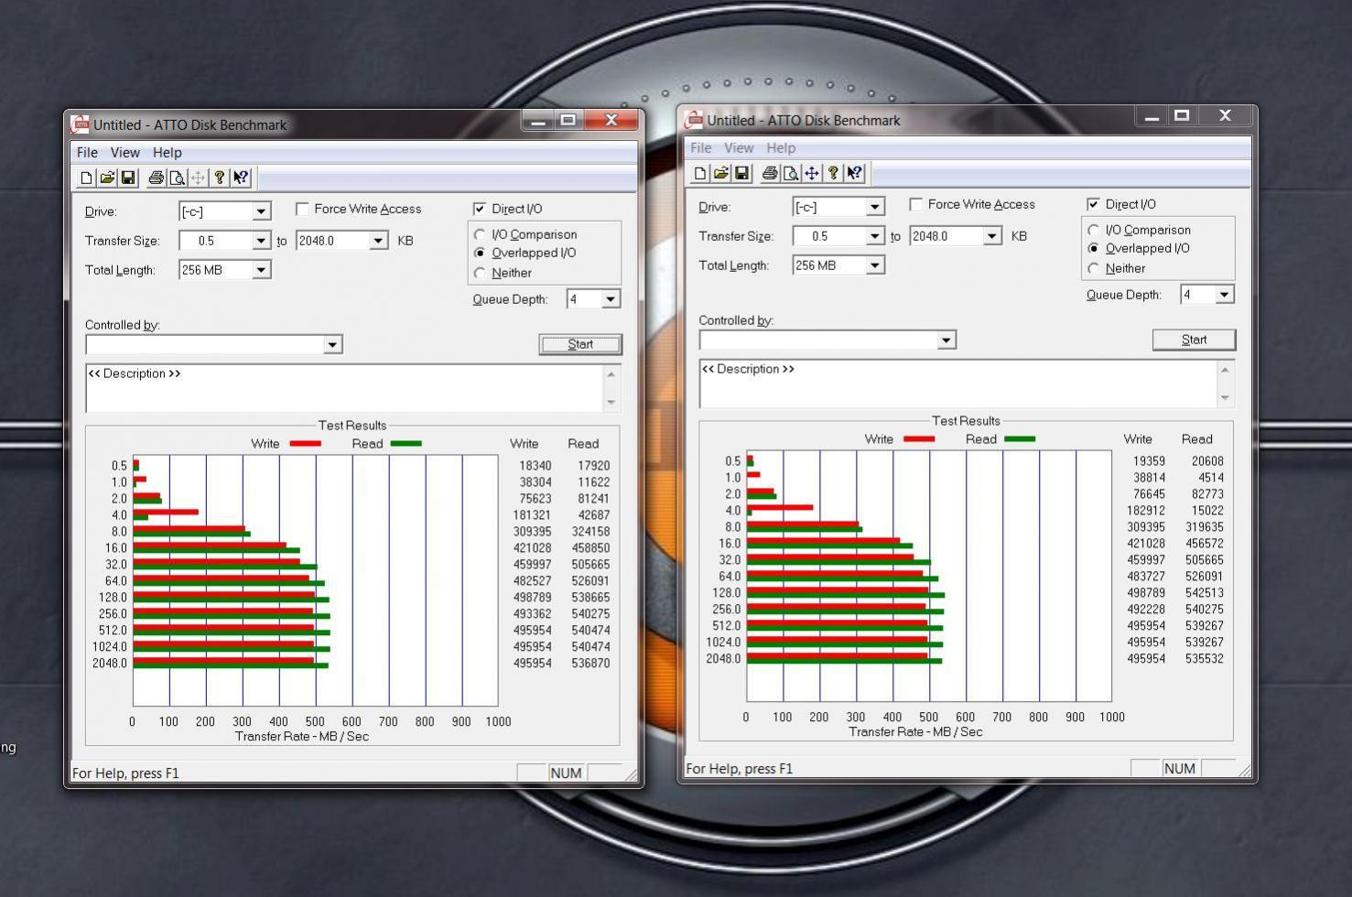Click Print Preview icon in right window

[x=791, y=173]
